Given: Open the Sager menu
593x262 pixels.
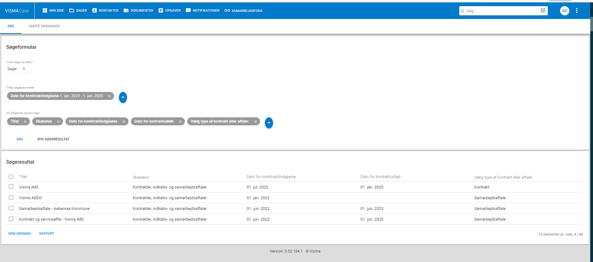Looking at the screenshot, I should (78, 10).
